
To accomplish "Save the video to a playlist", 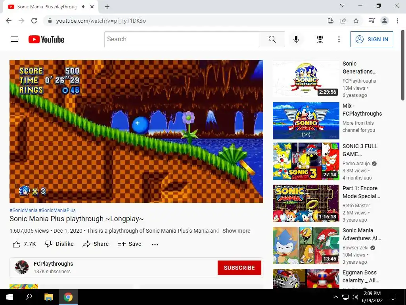I will (x=129, y=244).
